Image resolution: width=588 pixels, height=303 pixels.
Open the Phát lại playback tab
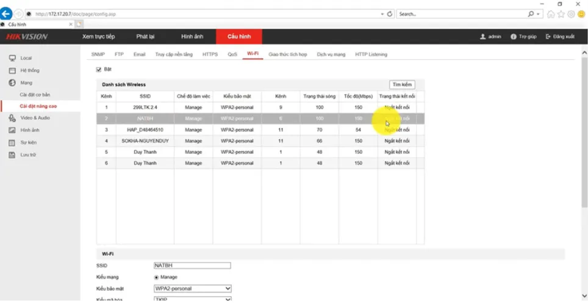(146, 37)
